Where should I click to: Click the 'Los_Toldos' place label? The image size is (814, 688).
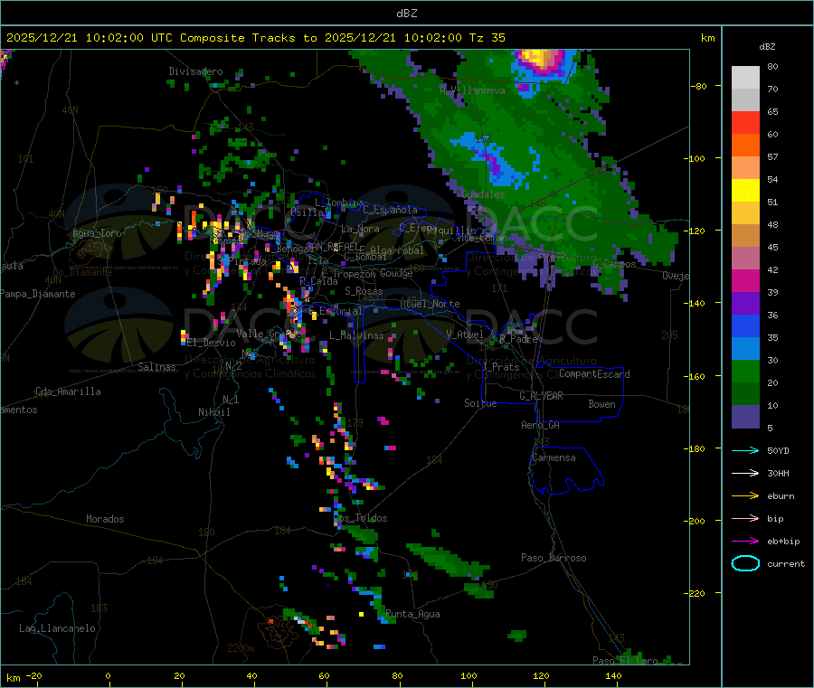point(360,518)
